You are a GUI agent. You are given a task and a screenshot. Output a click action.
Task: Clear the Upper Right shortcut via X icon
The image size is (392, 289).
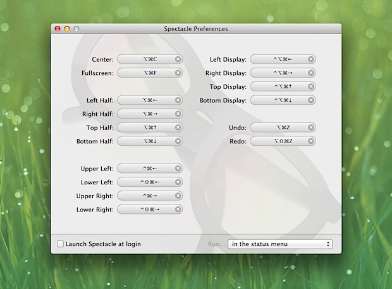178,196
